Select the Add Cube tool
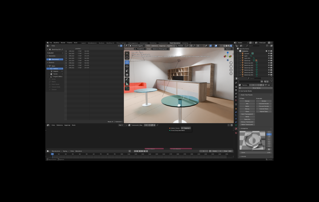 (127, 89)
